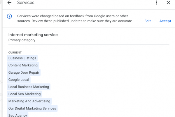Click the Local Seo Marketing chip

tap(24, 94)
